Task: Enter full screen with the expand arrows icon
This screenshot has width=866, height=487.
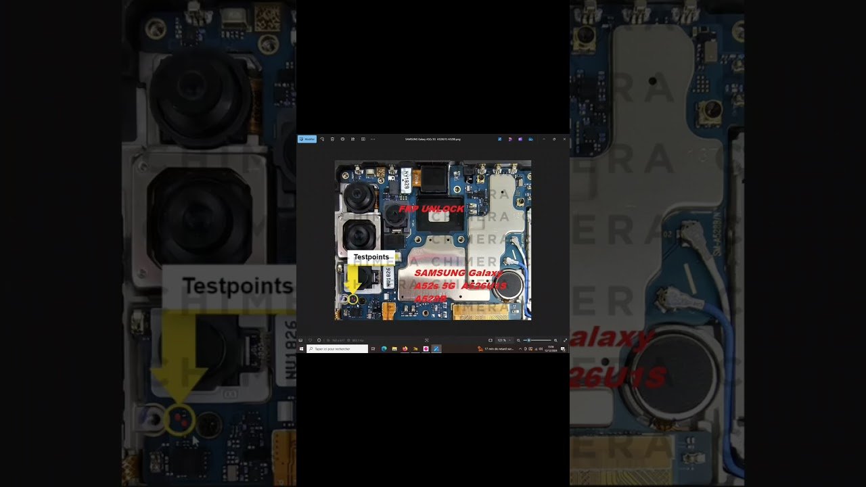Action: click(x=565, y=340)
